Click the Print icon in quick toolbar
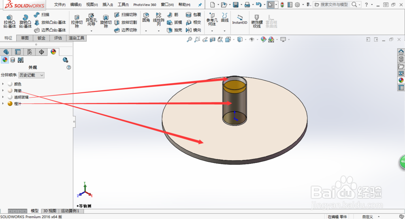Image resolution: width=405 pixels, height=219 pixels. pos(247,4)
